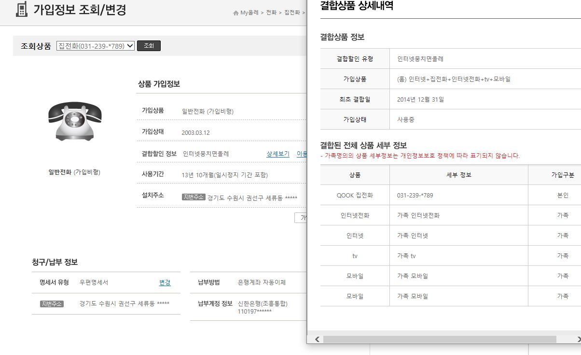The width and height of the screenshot is (581, 355).
Task: Go to My올레 in breadcrumb
Action: pyautogui.click(x=249, y=13)
